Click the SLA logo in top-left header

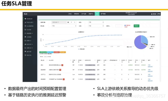point(26,14)
